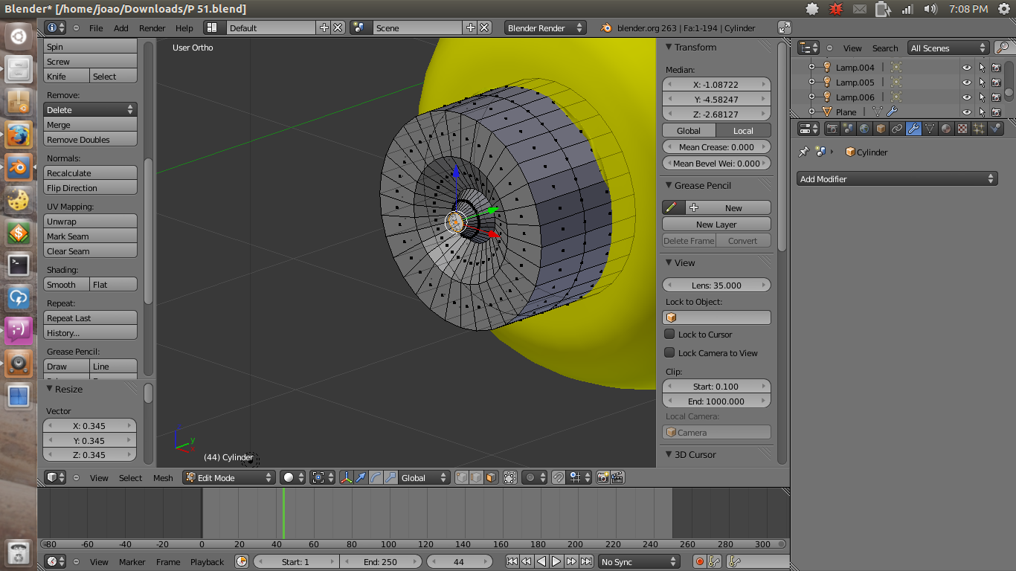The width and height of the screenshot is (1016, 571).
Task: Click the current frame 44 field
Action: [x=459, y=562]
